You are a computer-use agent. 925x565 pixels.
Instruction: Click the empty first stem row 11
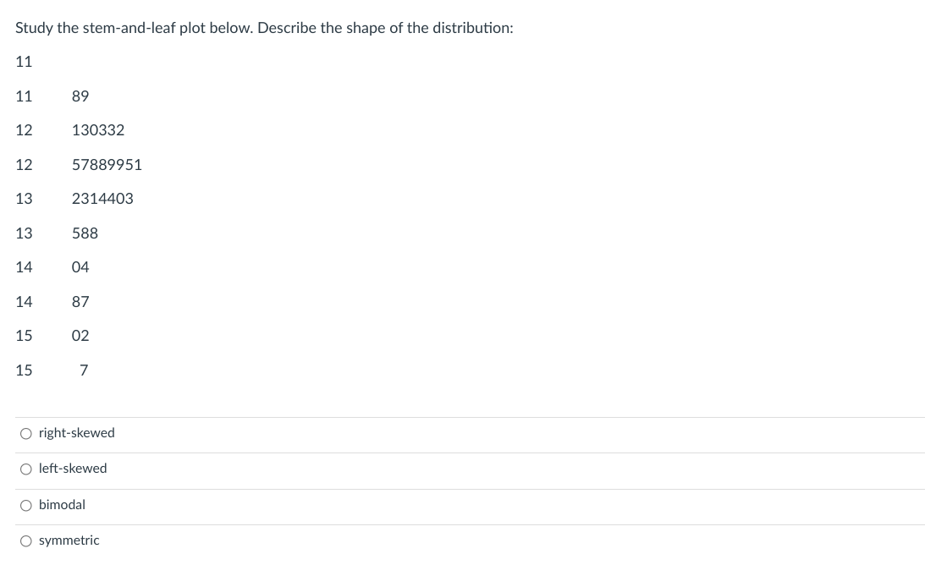[24, 62]
